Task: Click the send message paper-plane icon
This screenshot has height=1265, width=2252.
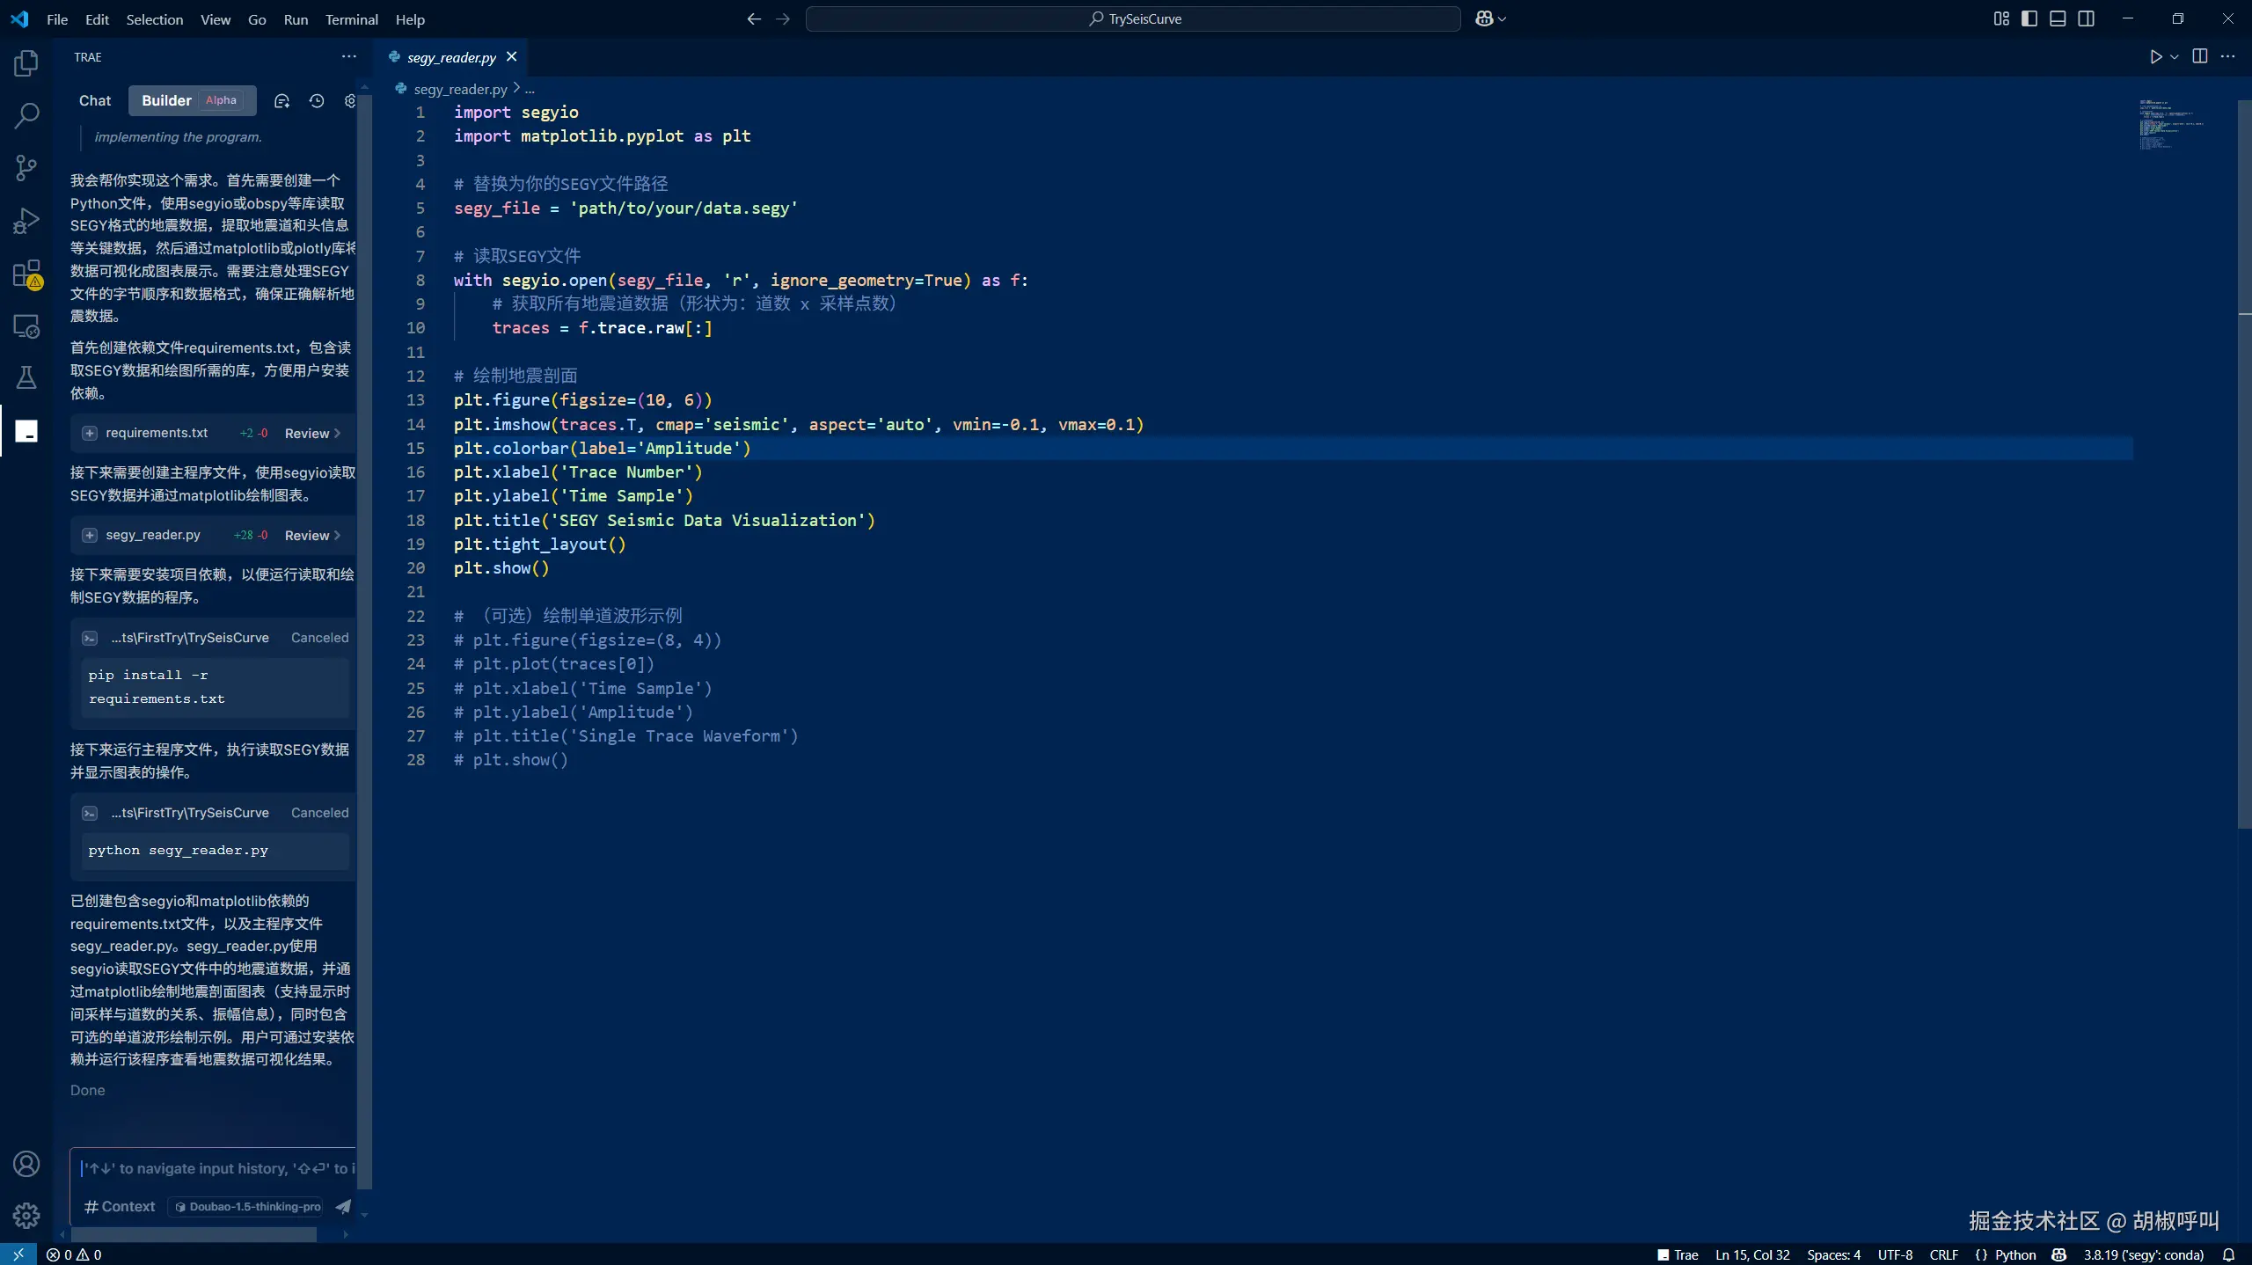Action: pyautogui.click(x=343, y=1206)
